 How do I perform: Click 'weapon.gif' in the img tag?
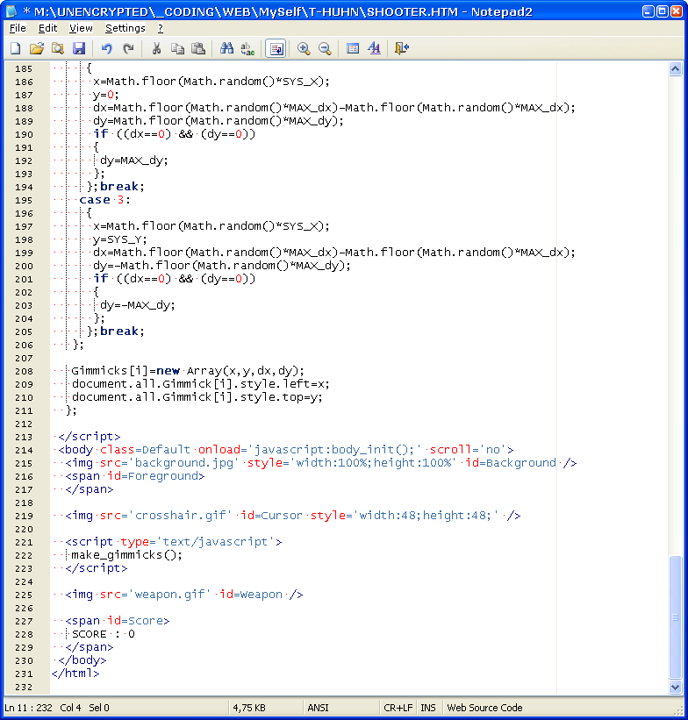pyautogui.click(x=169, y=595)
